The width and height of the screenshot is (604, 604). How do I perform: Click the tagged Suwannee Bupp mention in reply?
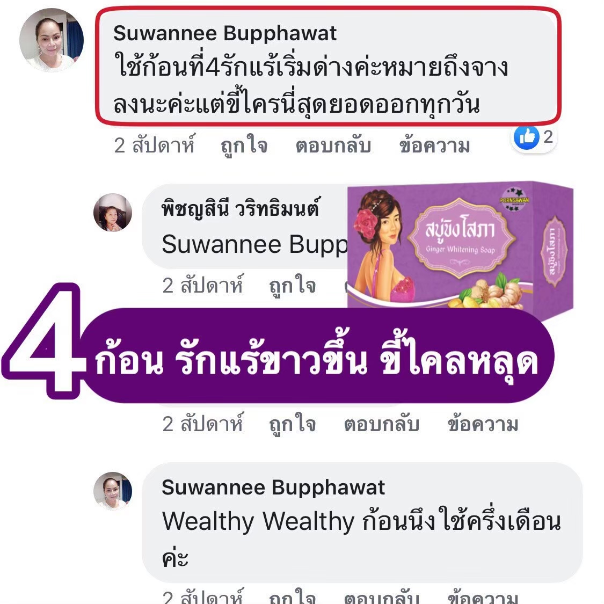254,244
